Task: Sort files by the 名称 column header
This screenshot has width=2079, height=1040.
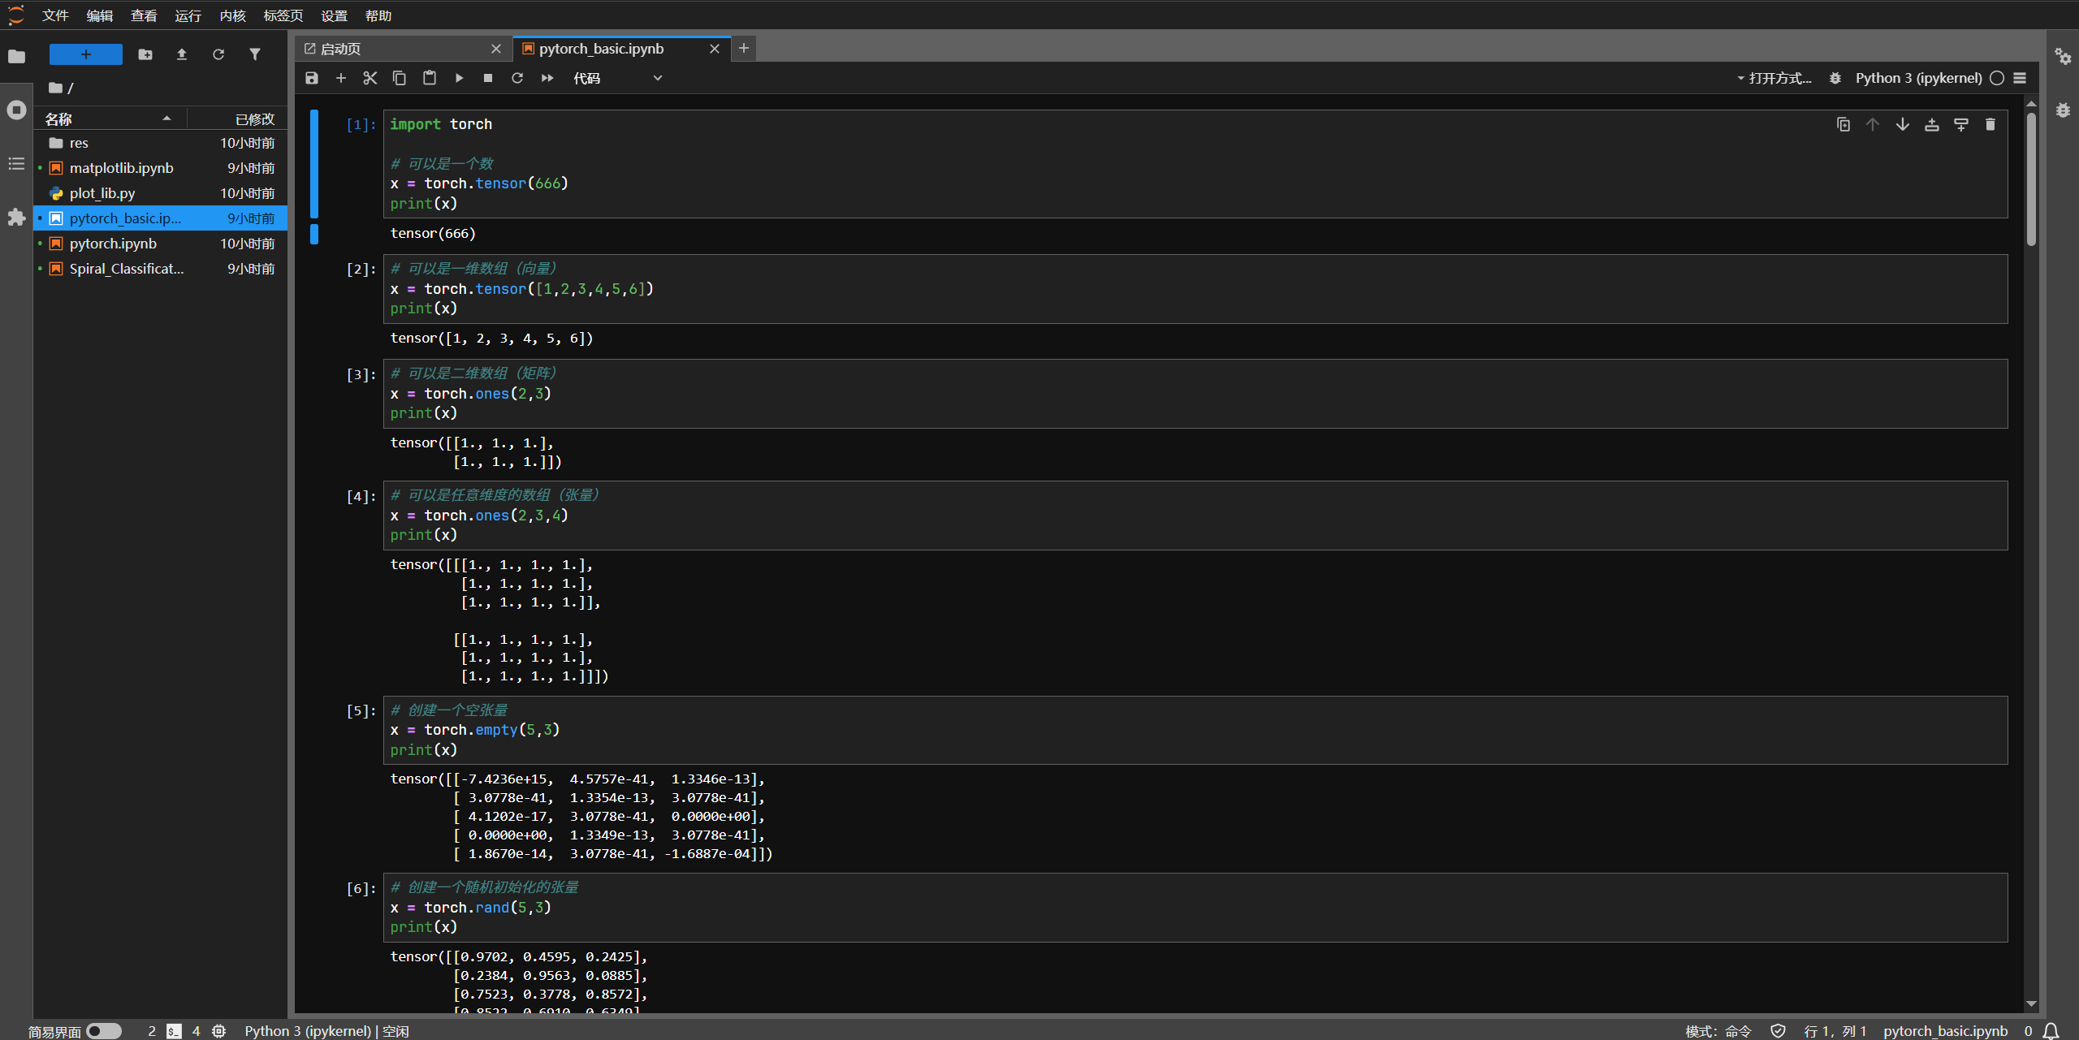Action: [58, 119]
